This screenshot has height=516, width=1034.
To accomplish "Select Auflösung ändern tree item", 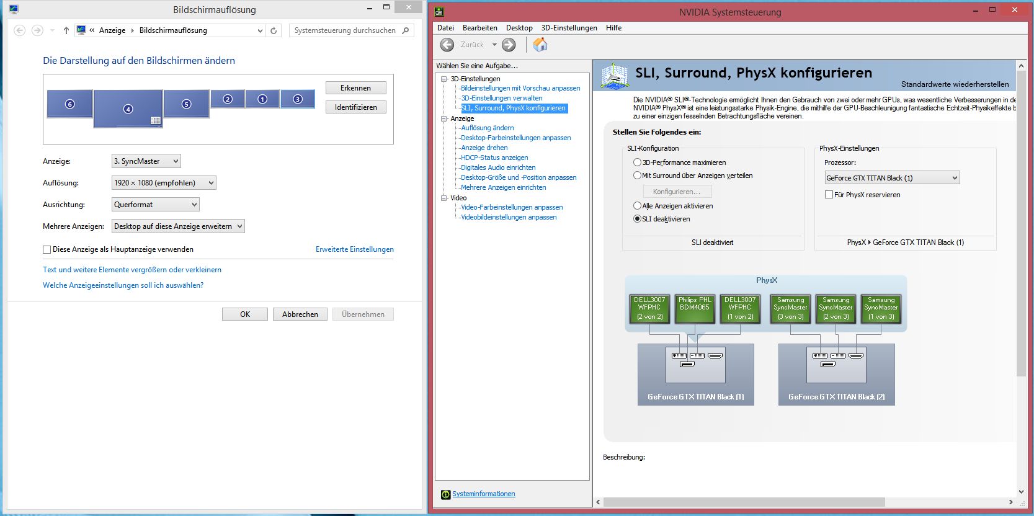I will click(x=488, y=128).
